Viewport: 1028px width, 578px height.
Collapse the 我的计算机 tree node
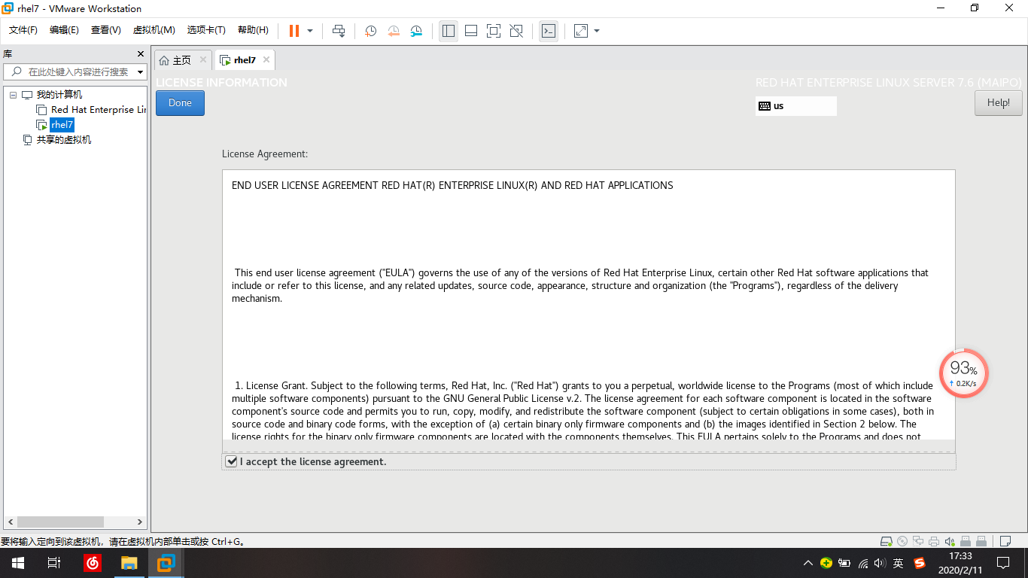13,95
